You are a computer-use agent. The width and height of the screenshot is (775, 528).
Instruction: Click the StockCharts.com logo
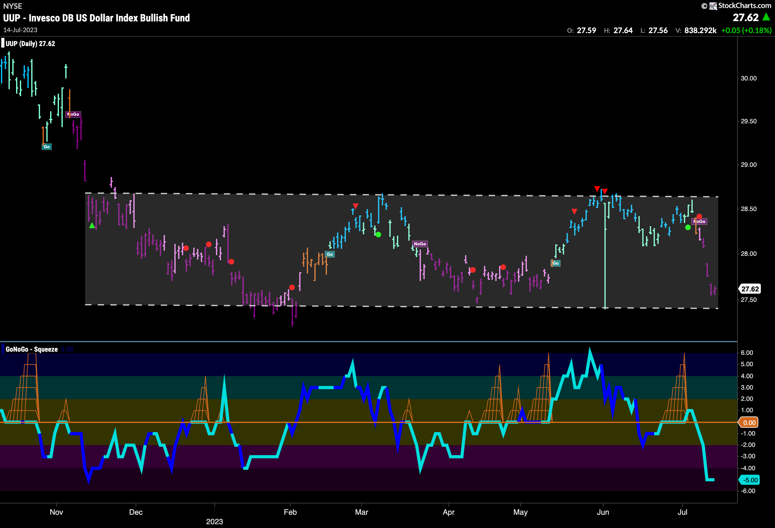(736, 6)
